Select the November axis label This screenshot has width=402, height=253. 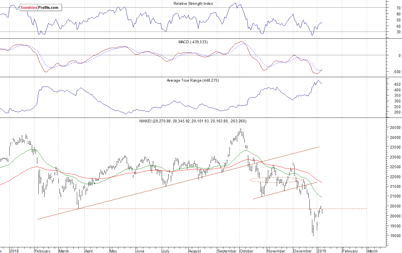pyautogui.click(x=276, y=251)
